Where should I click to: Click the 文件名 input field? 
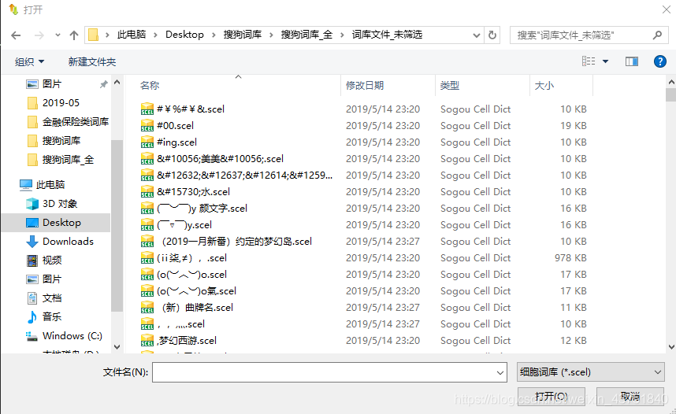click(323, 372)
